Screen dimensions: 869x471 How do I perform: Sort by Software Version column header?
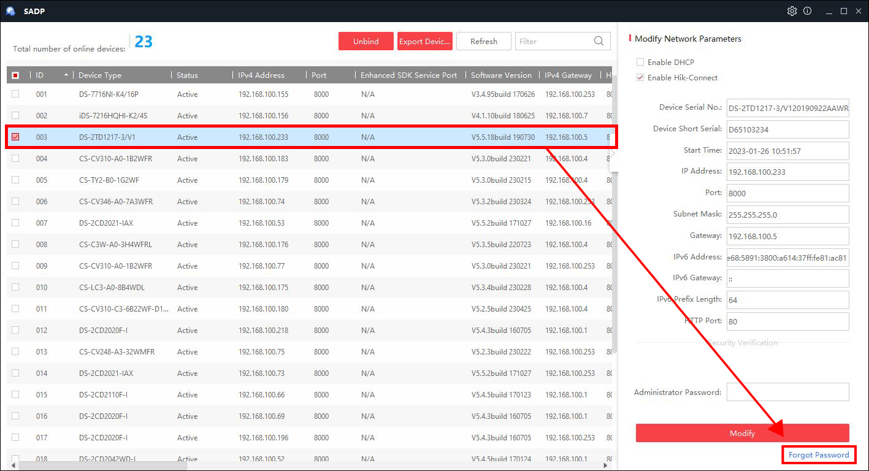(501, 75)
